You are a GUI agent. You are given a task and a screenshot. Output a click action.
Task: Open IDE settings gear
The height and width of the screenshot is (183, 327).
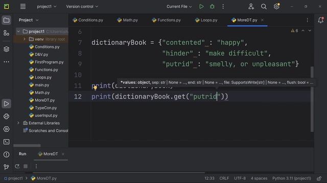click(x=276, y=7)
